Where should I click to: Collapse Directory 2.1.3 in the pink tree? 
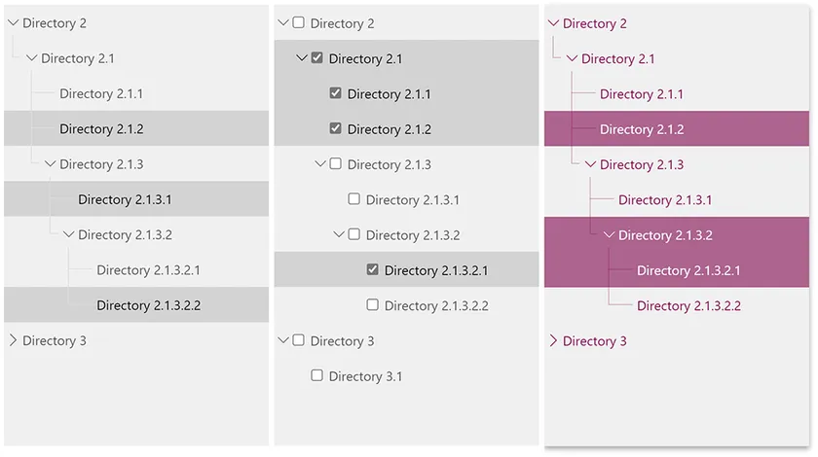[590, 165]
